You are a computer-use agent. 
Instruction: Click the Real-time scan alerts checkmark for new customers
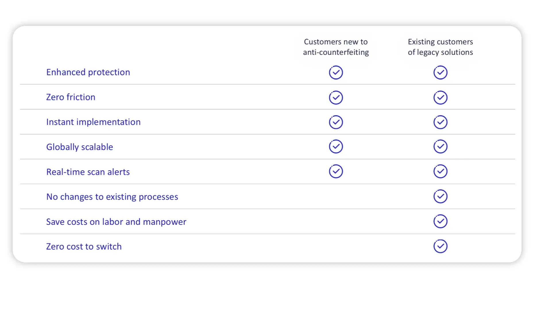coord(336,171)
